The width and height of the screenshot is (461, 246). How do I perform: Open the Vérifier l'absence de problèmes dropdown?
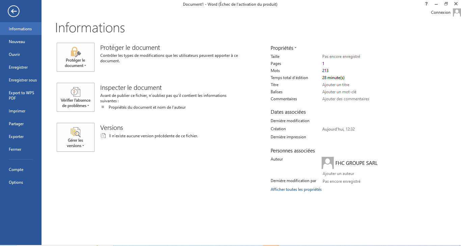click(76, 97)
